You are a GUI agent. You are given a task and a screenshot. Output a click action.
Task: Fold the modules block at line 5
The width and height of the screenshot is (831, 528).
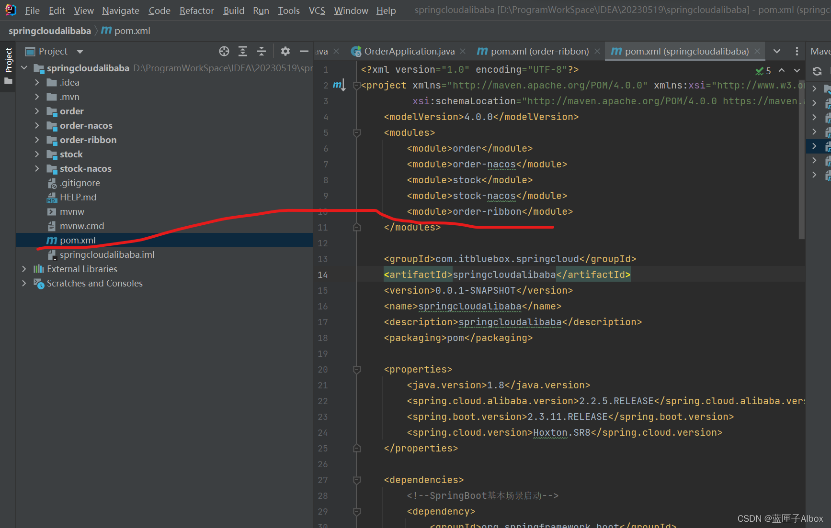(357, 133)
